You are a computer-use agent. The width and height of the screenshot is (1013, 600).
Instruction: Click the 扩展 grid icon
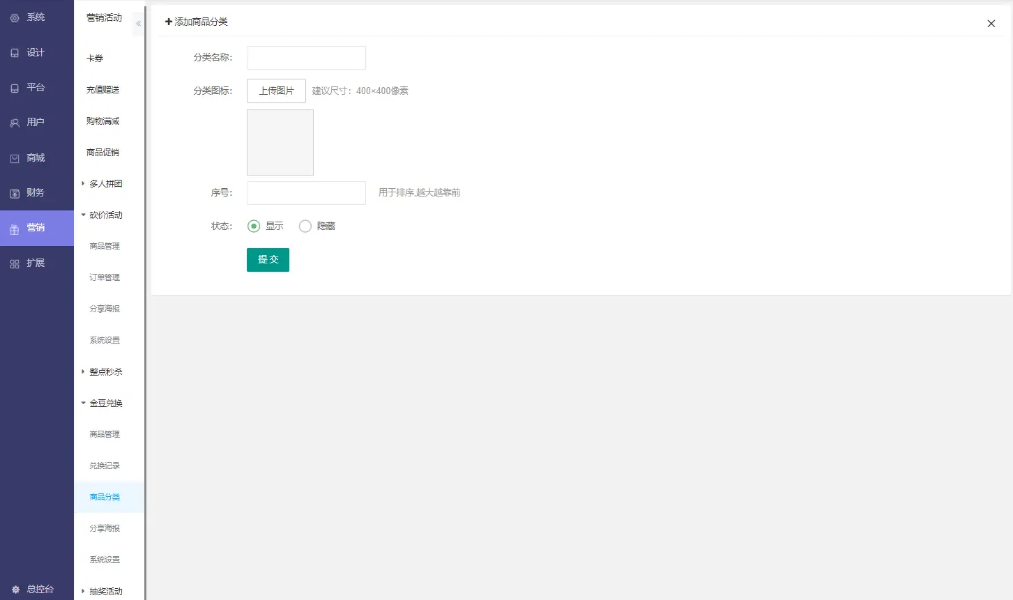click(x=15, y=264)
